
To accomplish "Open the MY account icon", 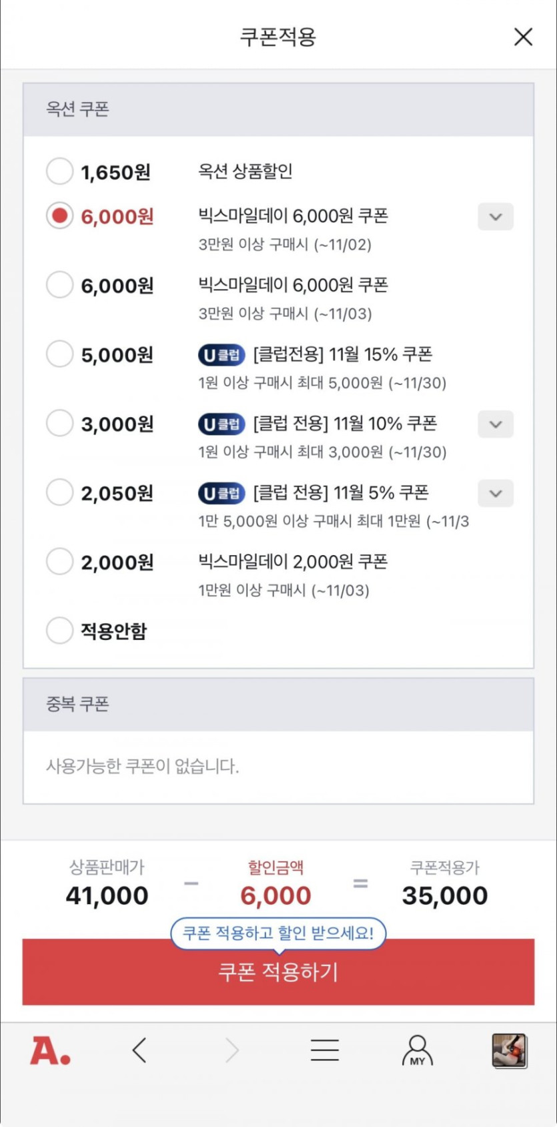I will (x=418, y=1051).
